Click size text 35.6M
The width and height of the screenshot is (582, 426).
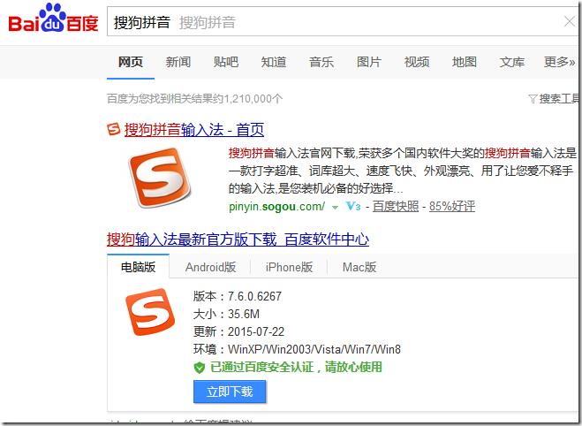[244, 314]
